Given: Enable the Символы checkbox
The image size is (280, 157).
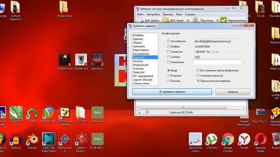Looking at the screenshot, I should coord(168,51).
